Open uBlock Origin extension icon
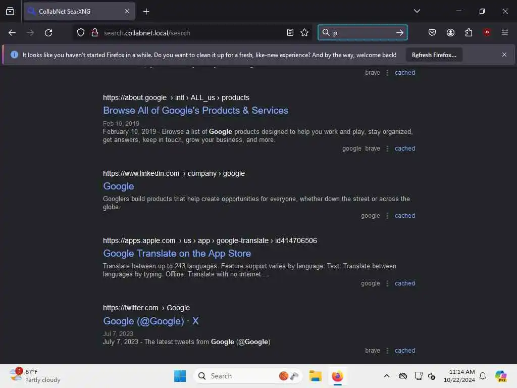The image size is (517, 388). coord(487,32)
